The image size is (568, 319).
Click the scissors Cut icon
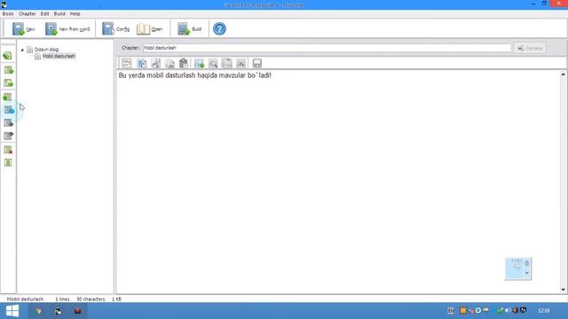tap(156, 63)
